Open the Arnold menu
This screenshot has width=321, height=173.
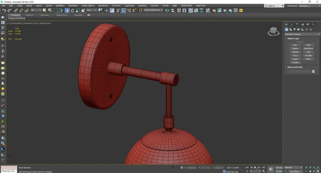coord(166,6)
